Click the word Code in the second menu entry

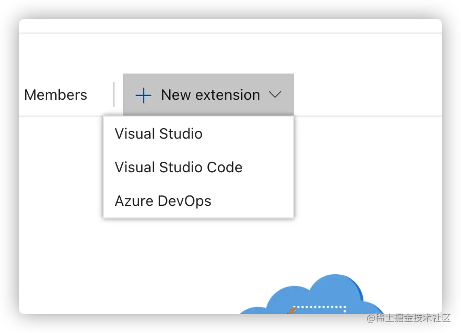[x=224, y=167]
